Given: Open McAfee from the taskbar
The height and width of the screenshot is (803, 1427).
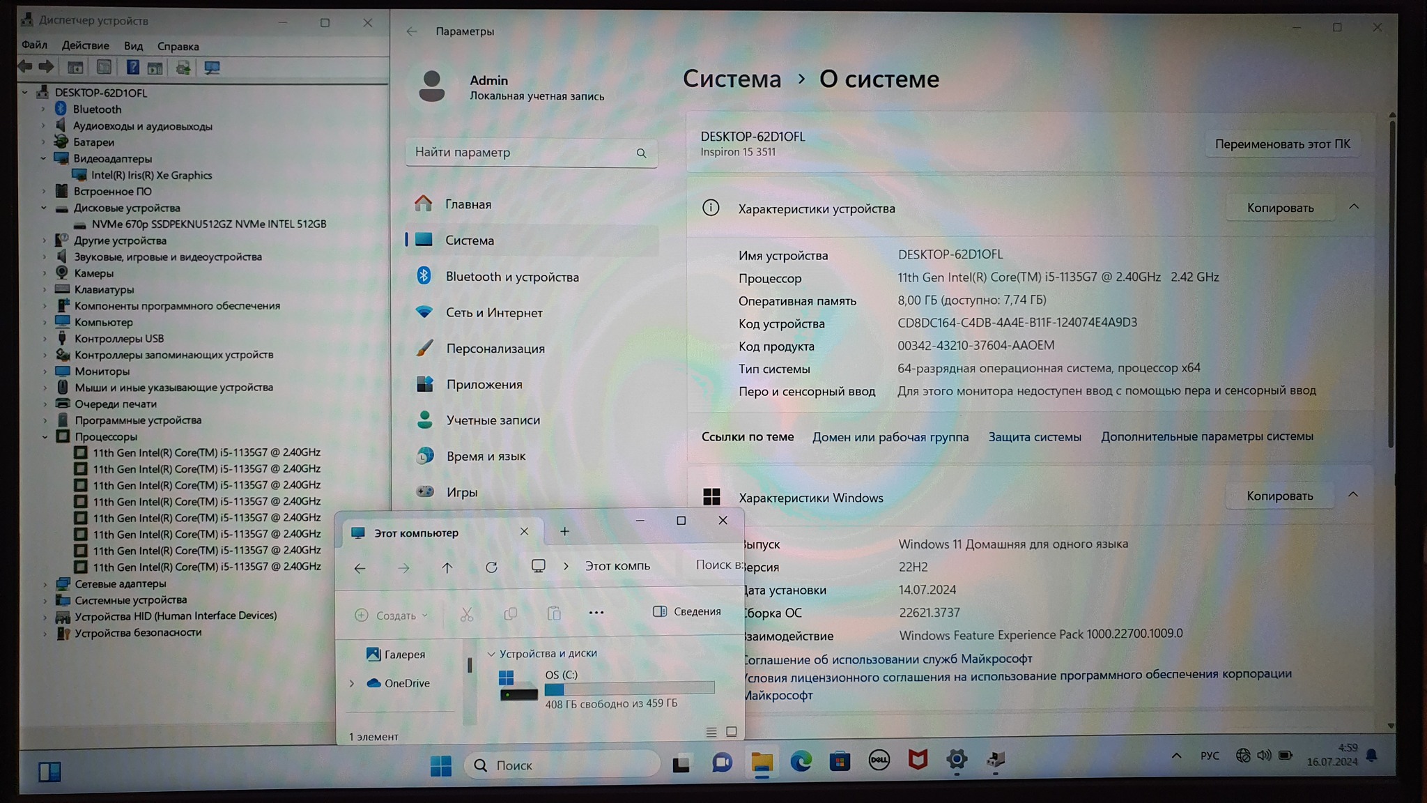Looking at the screenshot, I should [x=918, y=760].
